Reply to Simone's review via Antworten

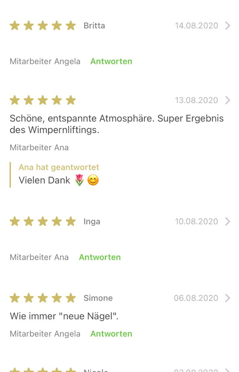(111, 334)
